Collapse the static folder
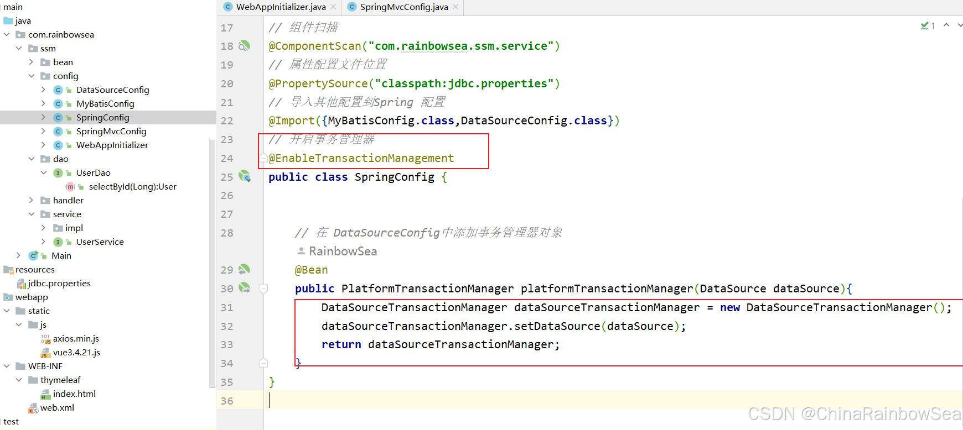963x430 pixels. (7, 311)
